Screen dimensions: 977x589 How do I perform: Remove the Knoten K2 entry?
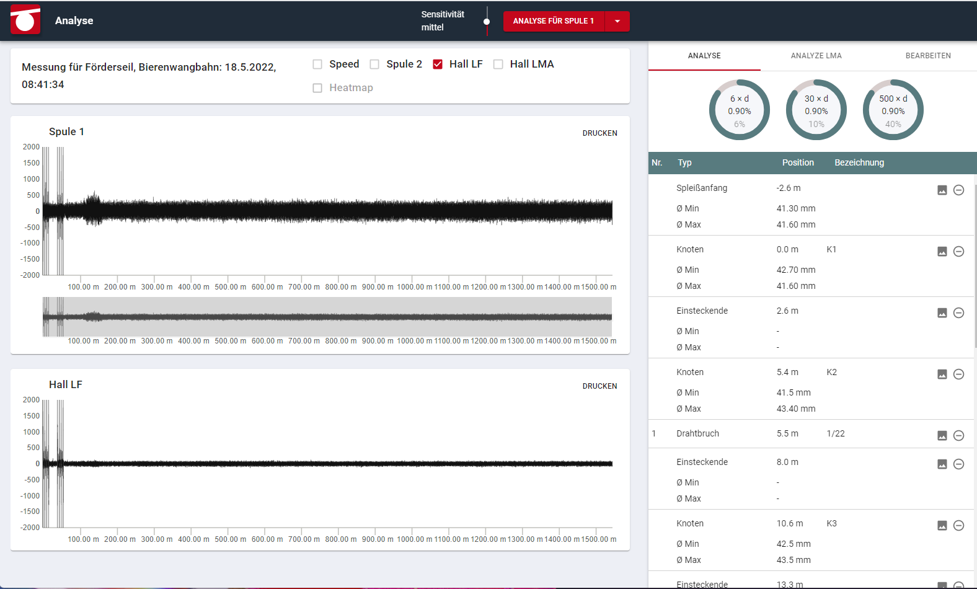pyautogui.click(x=958, y=374)
